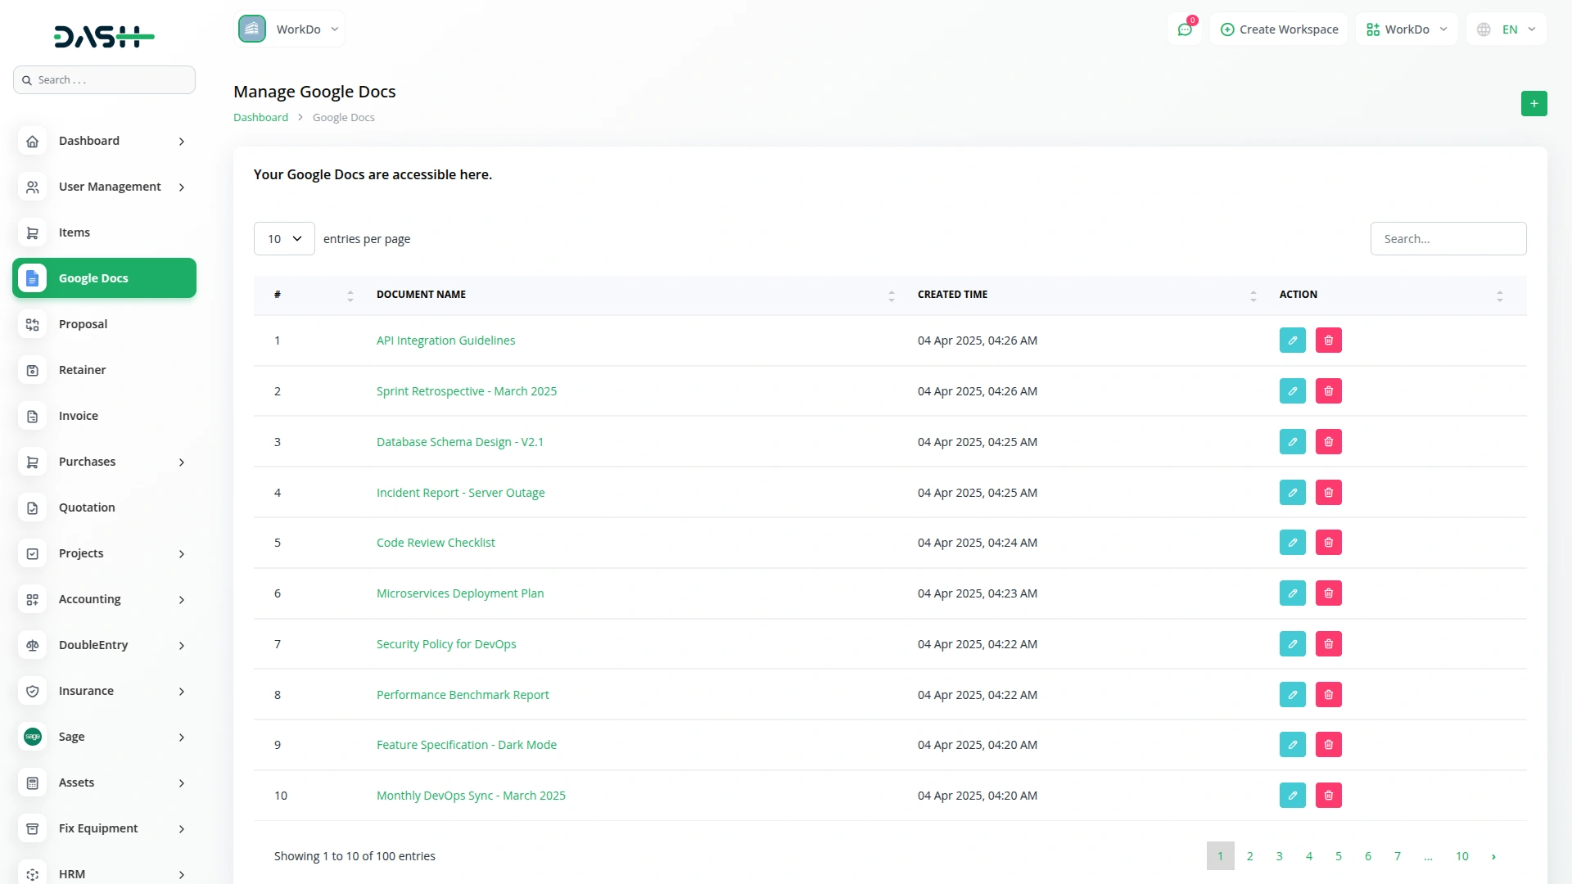Select the Items icon in the sidebar
Image resolution: width=1572 pixels, height=884 pixels.
coord(32,232)
